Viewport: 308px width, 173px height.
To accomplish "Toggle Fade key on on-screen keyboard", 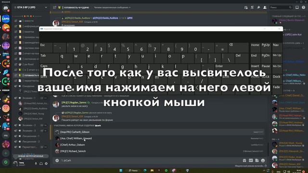I will 277,90.
